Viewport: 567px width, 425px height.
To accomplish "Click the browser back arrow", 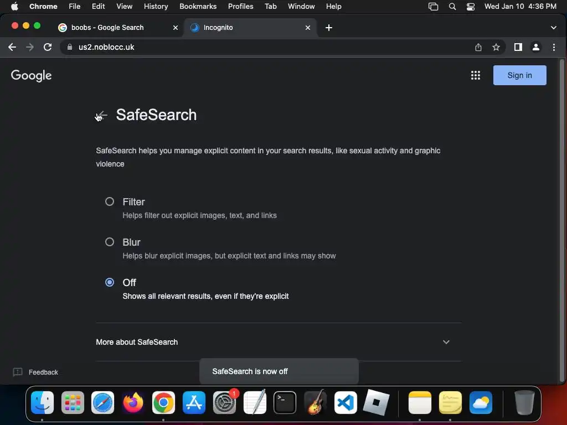I will (x=12, y=47).
